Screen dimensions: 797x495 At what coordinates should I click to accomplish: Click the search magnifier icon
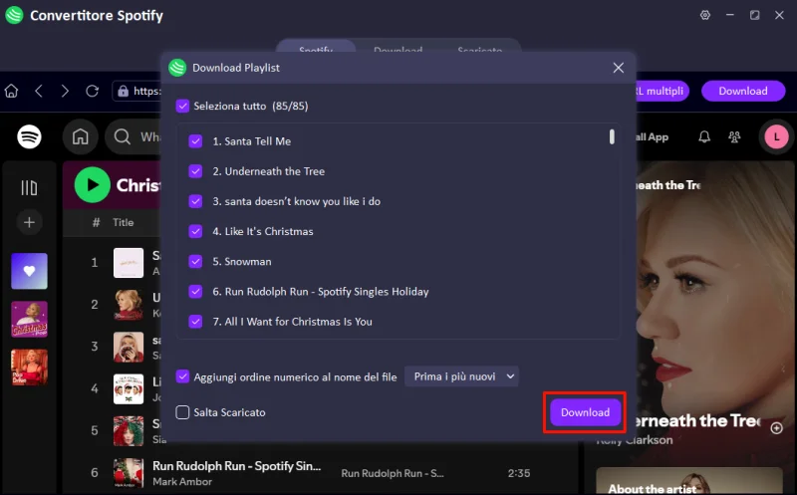point(122,136)
